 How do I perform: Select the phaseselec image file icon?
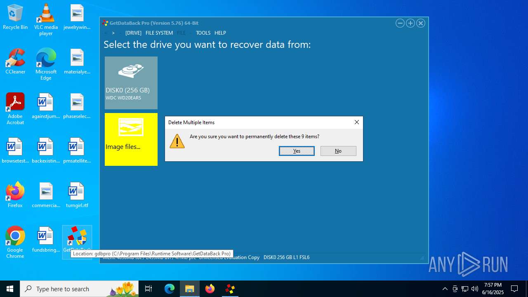coord(77,106)
